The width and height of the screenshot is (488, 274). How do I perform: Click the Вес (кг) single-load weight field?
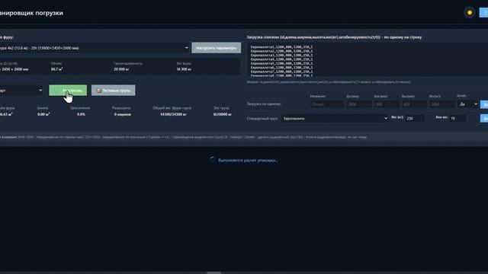442,104
